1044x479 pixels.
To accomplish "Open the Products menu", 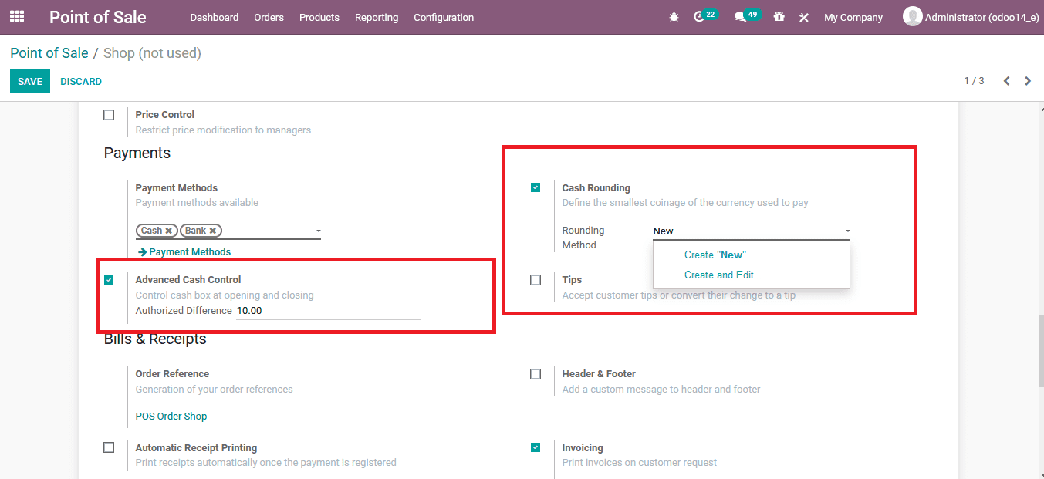I will point(319,17).
